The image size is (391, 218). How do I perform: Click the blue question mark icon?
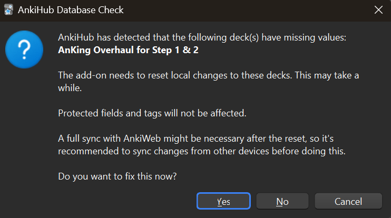click(24, 49)
